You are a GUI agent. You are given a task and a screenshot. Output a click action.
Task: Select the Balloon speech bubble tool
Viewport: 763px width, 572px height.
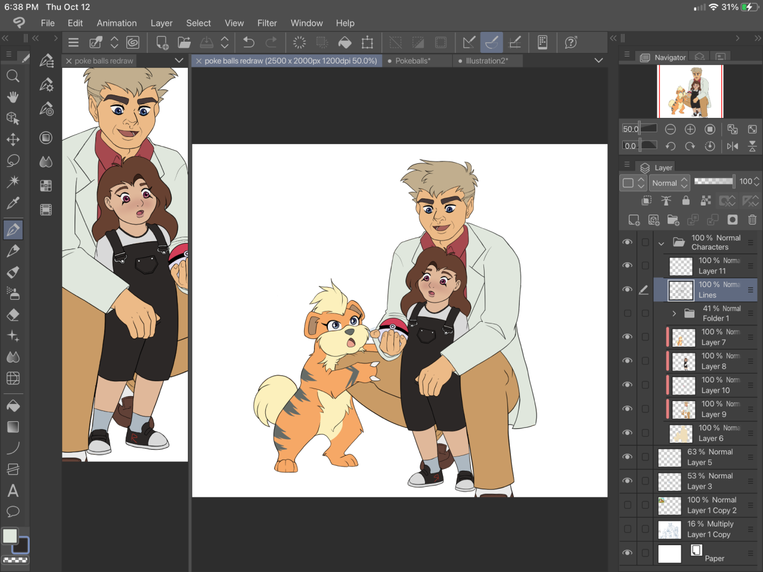click(x=13, y=512)
